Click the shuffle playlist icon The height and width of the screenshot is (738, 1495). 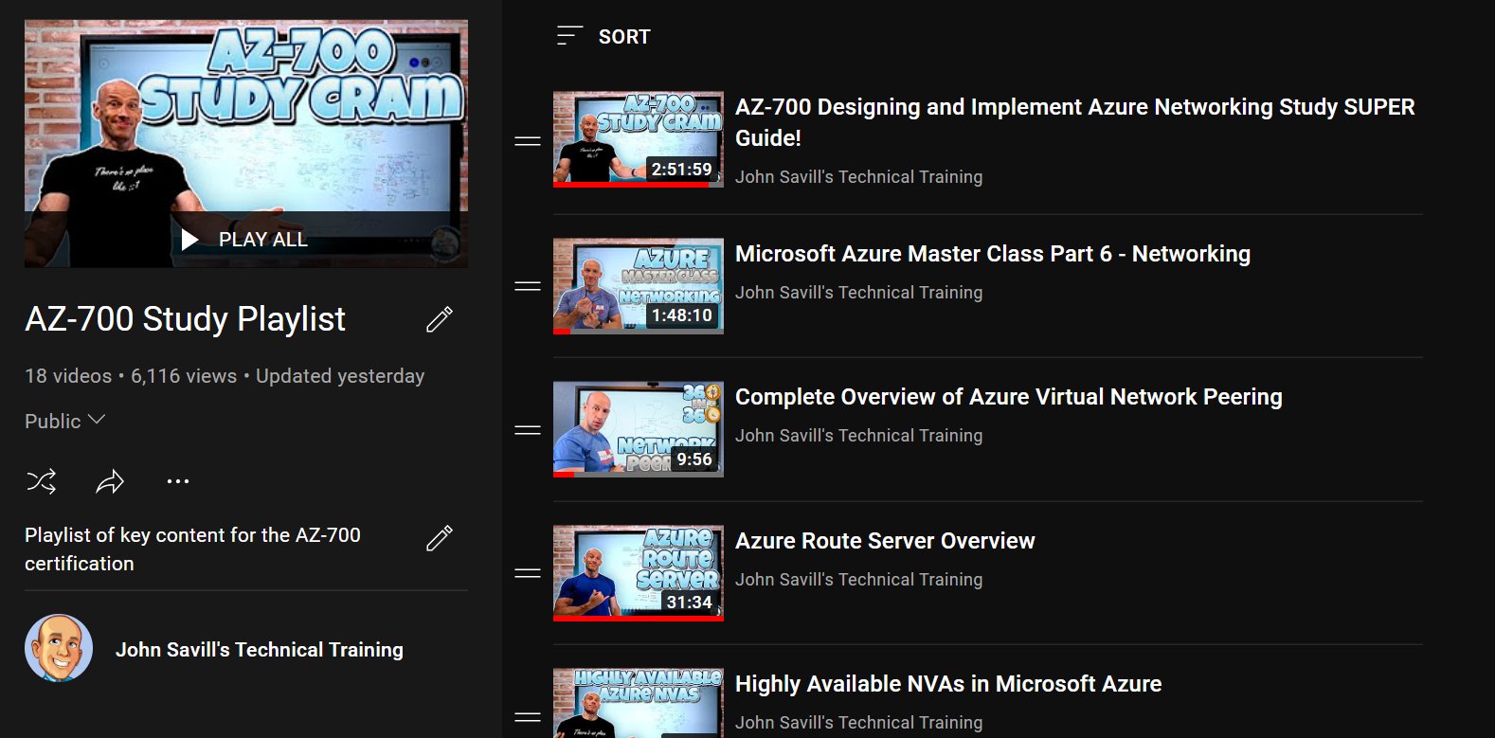pos(42,481)
